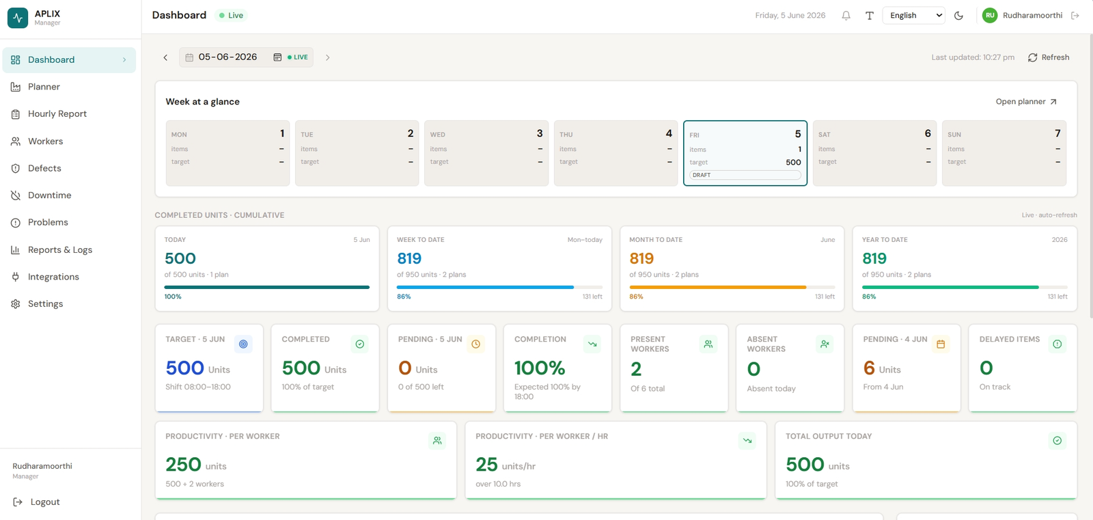Select the THU 4 day card
This screenshot has width=1093, height=520.
615,153
